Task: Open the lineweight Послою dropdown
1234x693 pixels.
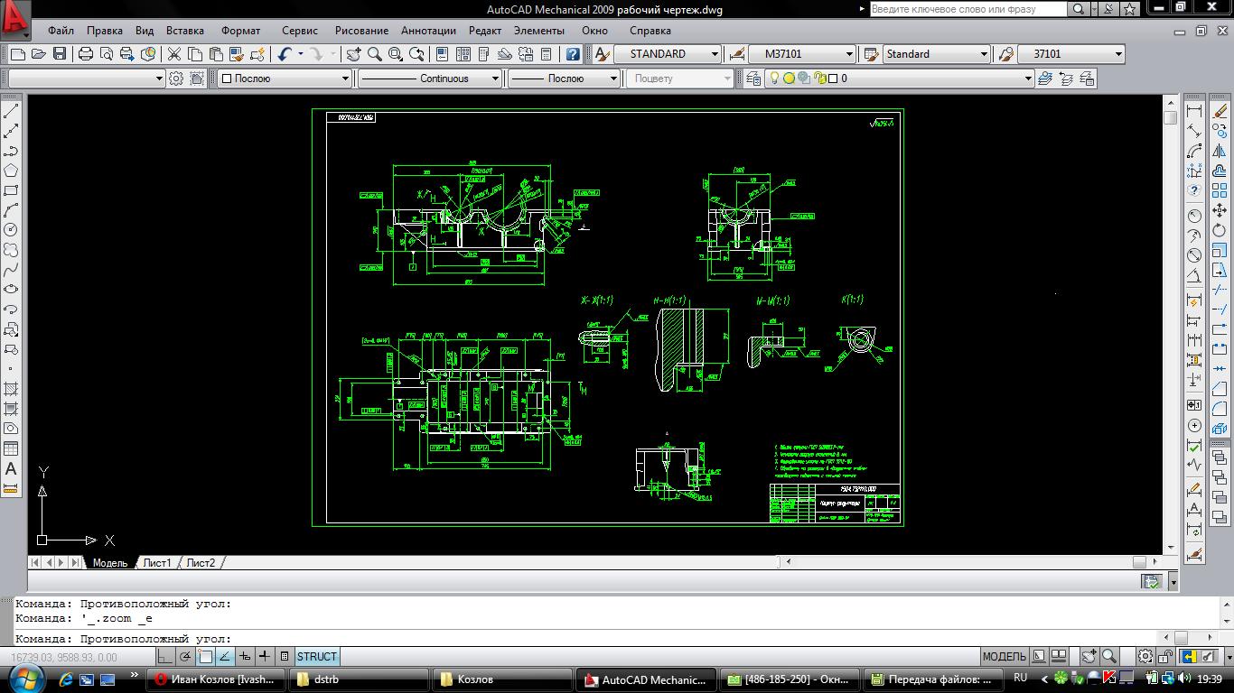Action: (x=564, y=79)
